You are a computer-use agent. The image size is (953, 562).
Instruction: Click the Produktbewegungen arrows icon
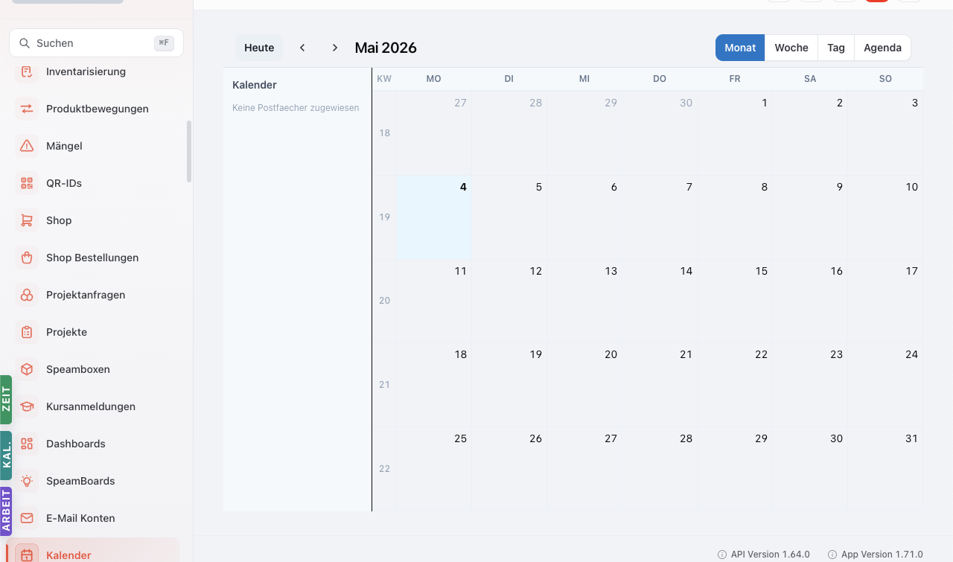point(27,109)
